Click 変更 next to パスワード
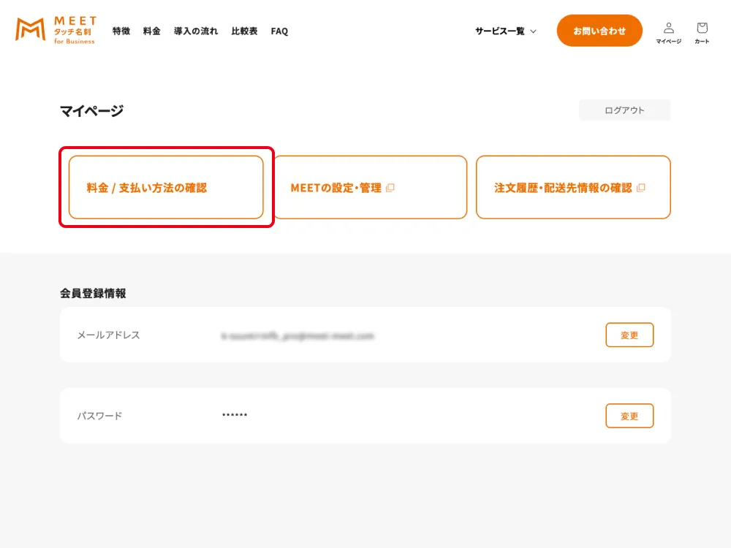Screen dimensions: 731x548 [x=629, y=415]
